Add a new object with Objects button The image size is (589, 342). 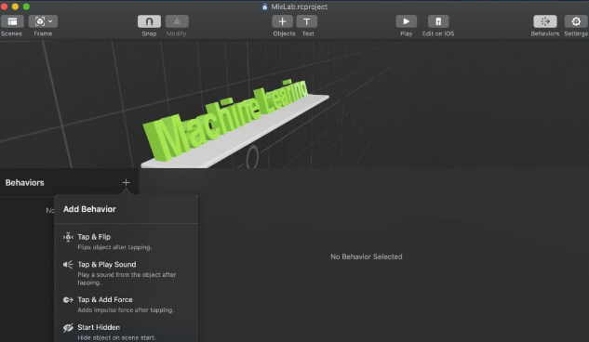click(283, 21)
